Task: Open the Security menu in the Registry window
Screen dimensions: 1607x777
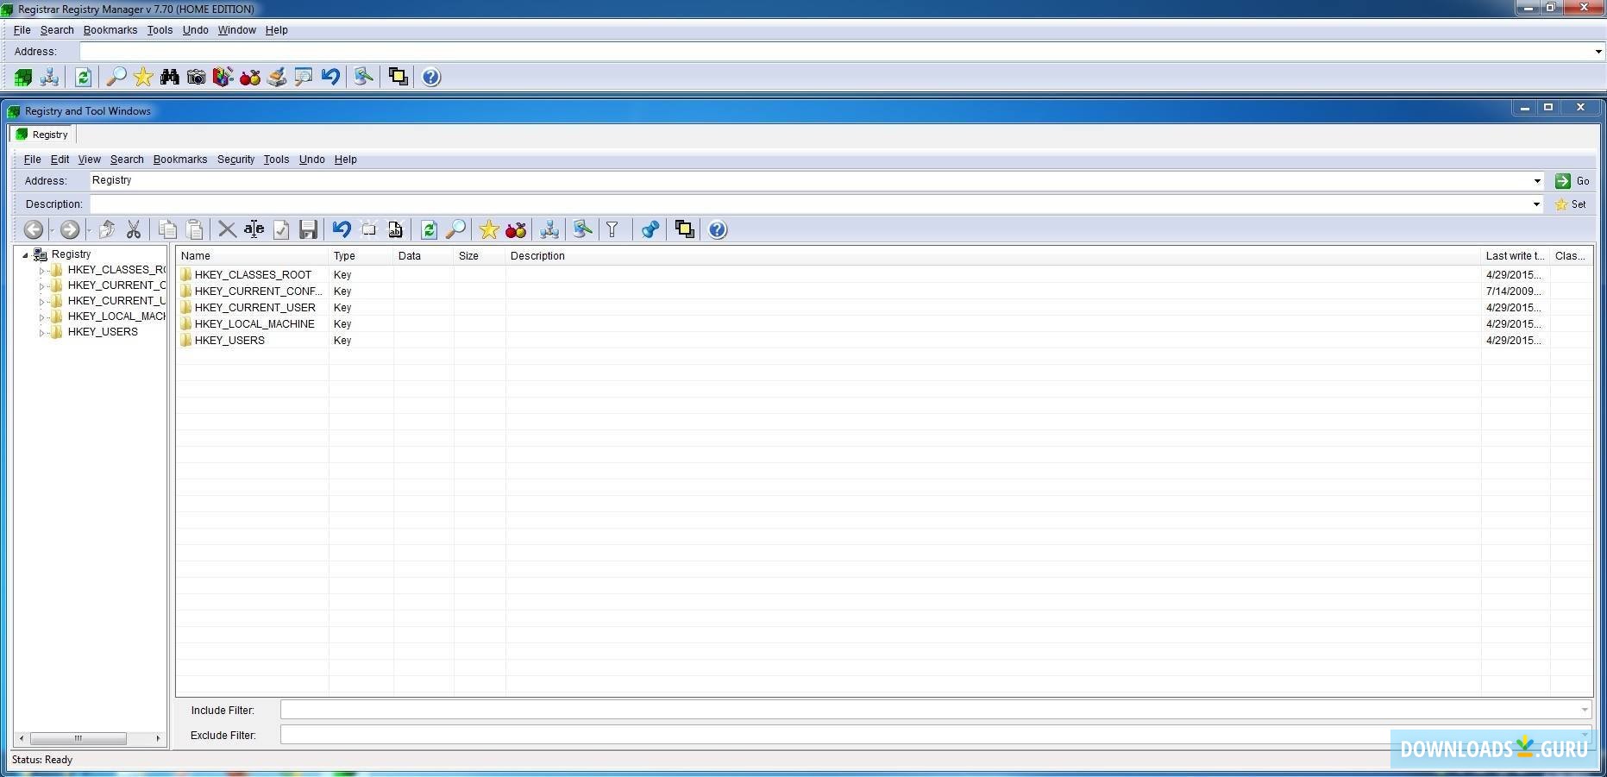Action: (x=235, y=160)
